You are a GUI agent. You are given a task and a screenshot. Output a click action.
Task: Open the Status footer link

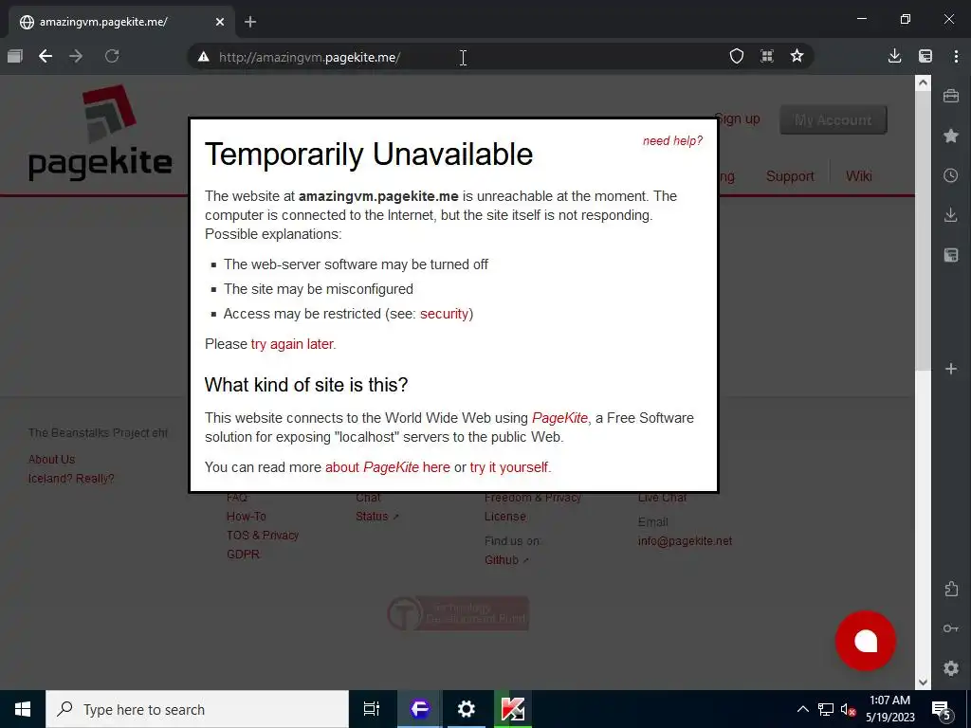point(376,517)
